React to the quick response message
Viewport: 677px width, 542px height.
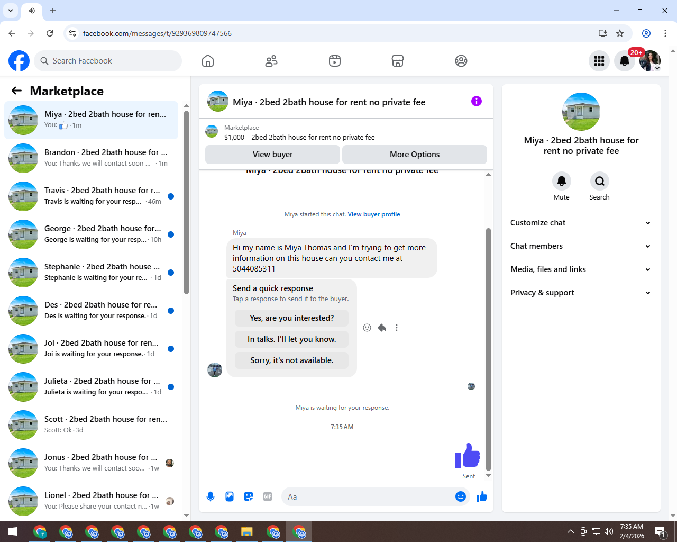click(367, 328)
